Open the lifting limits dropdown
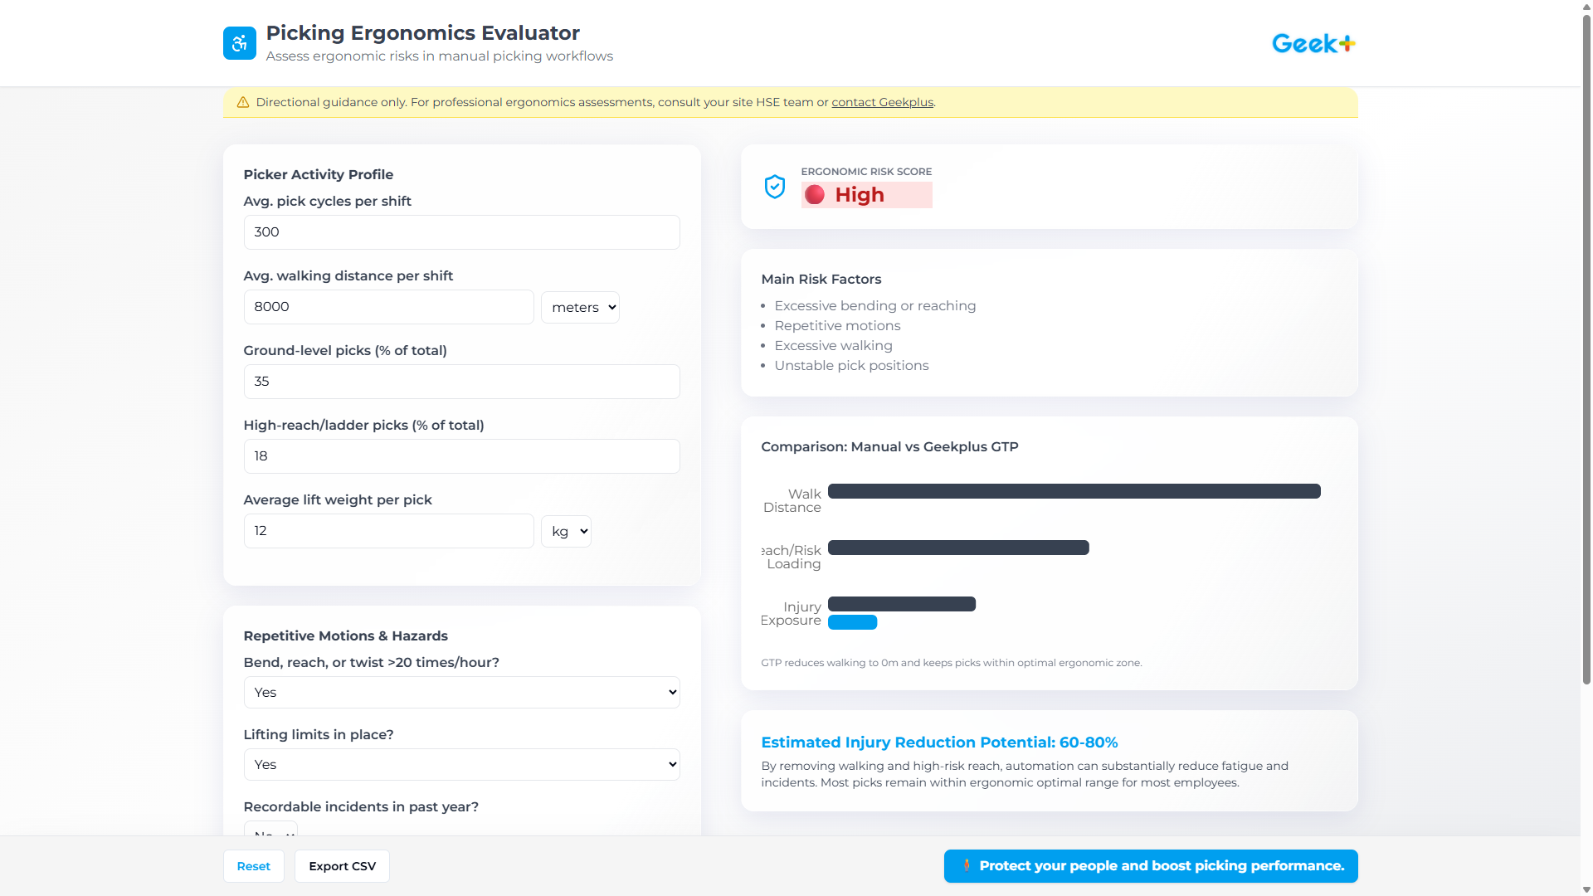This screenshot has width=1593, height=896. (x=461, y=764)
